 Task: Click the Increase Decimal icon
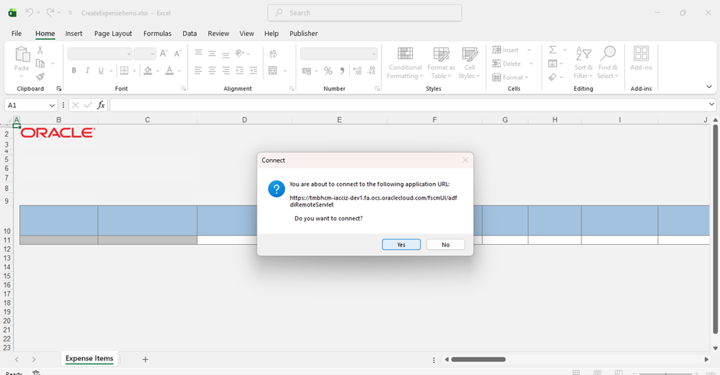point(357,70)
